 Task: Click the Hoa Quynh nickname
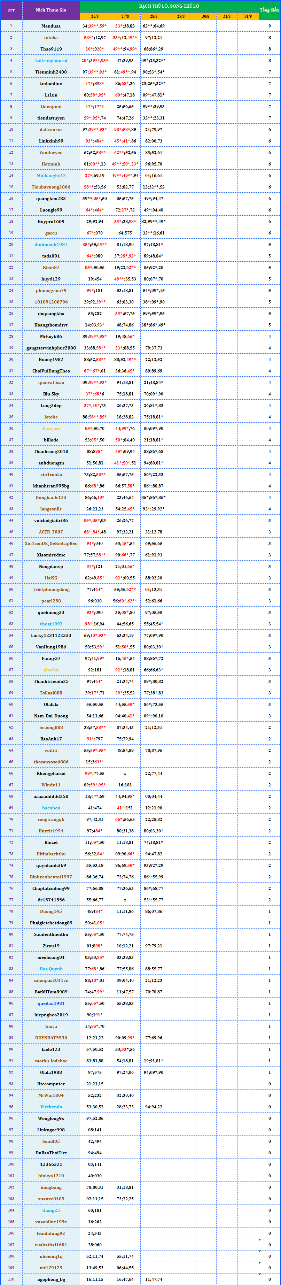coord(51,969)
